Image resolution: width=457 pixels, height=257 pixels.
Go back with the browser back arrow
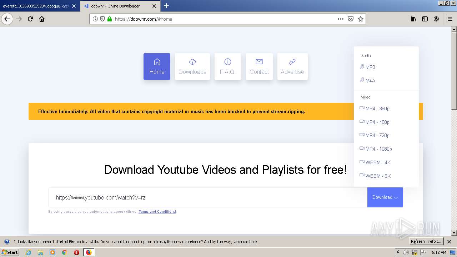[x=7, y=19]
